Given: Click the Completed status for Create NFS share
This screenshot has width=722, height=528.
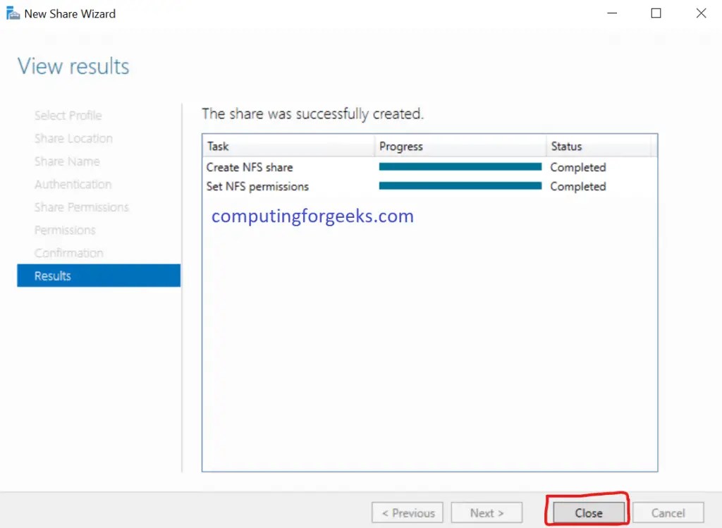Looking at the screenshot, I should pyautogui.click(x=577, y=167).
